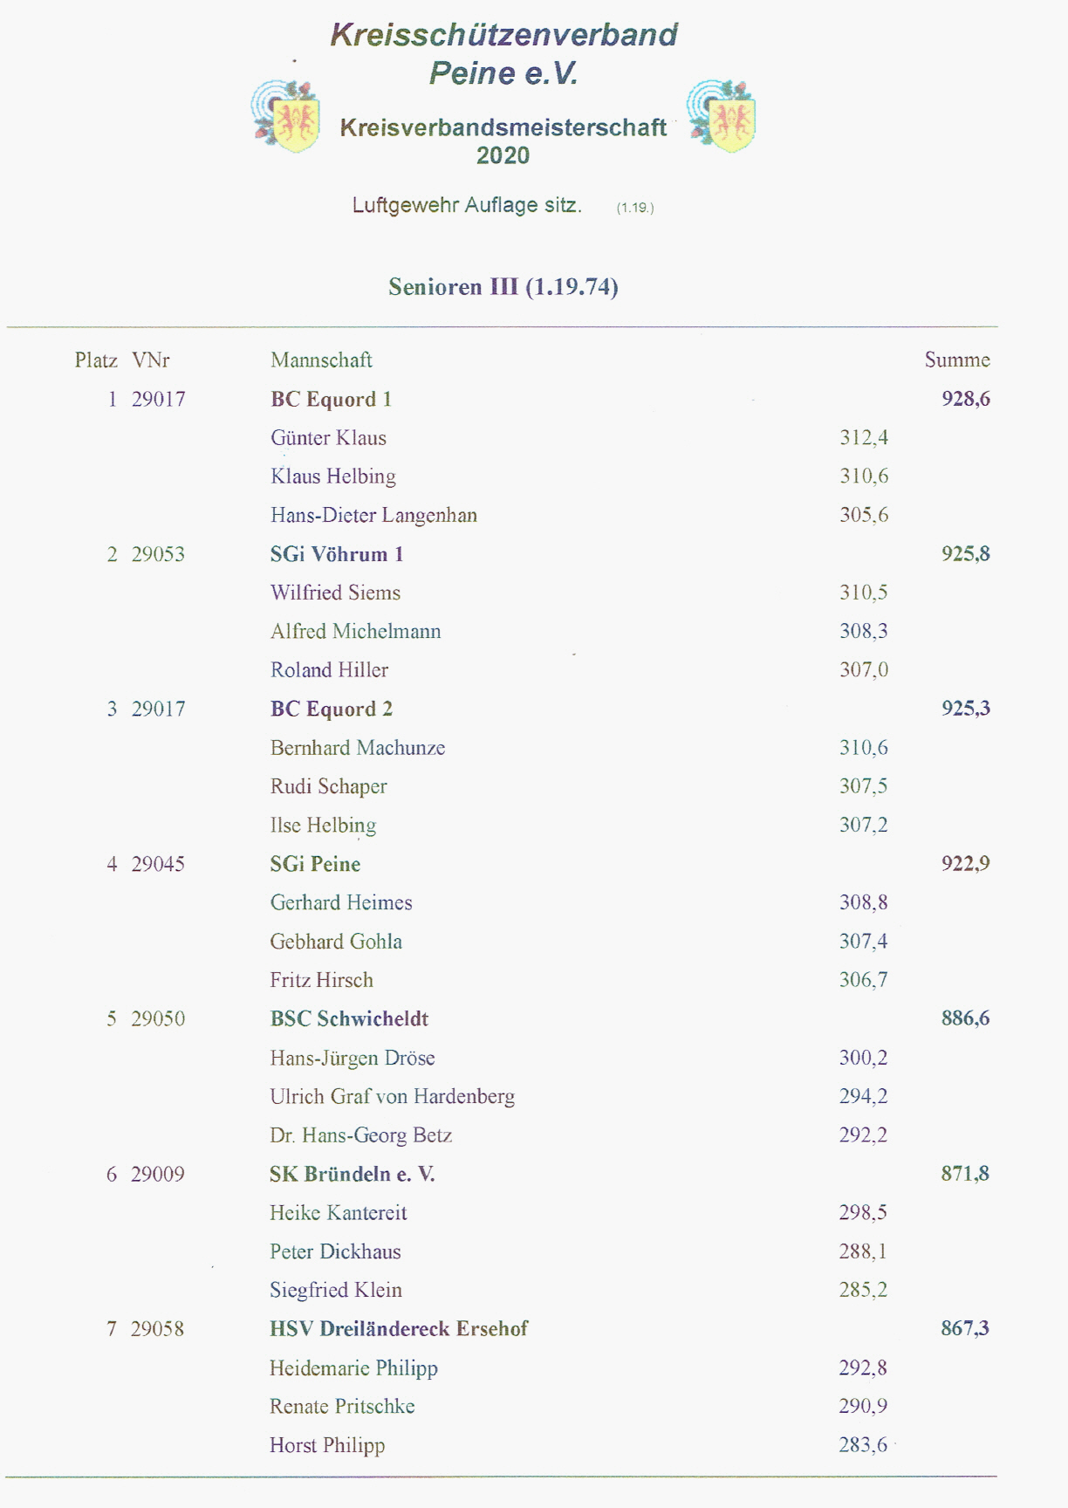Screen dimensions: 1068x1508
Task: Click the SGi Peine team name
Action: 315,864
